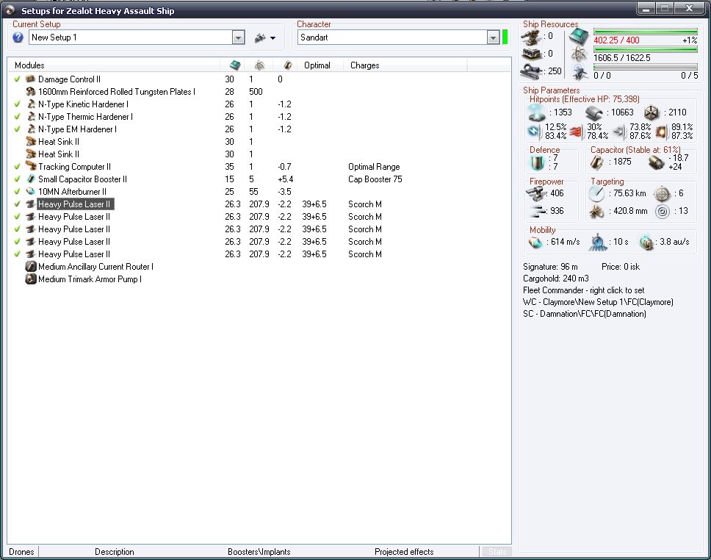
Task: Click the Modules column header
Action: [29, 65]
